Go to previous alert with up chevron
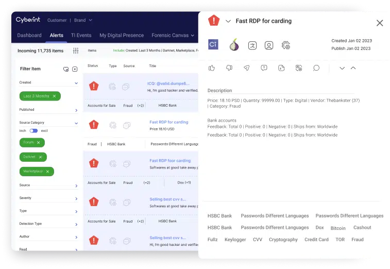The width and height of the screenshot is (390, 269). (353, 68)
